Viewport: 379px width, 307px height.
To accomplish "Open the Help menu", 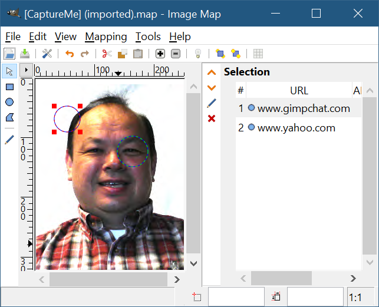I will coord(180,37).
